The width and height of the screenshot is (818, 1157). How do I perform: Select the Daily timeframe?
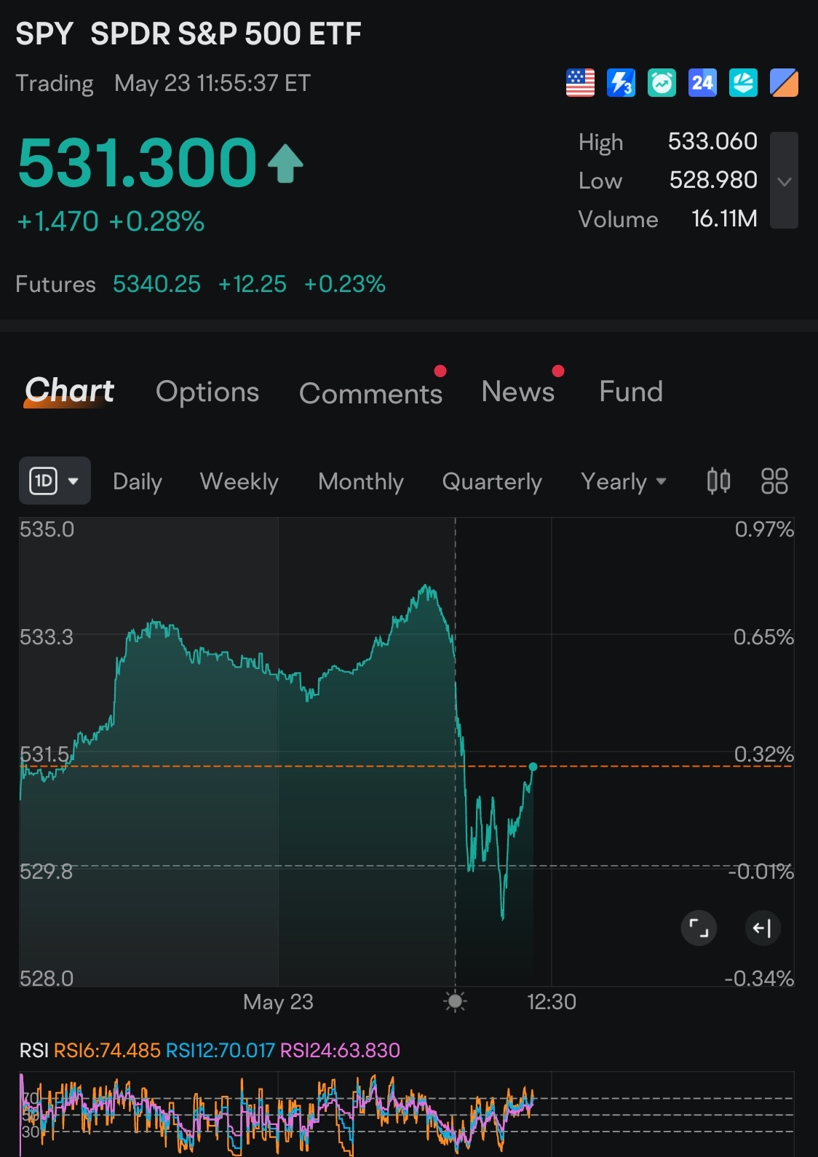click(138, 481)
